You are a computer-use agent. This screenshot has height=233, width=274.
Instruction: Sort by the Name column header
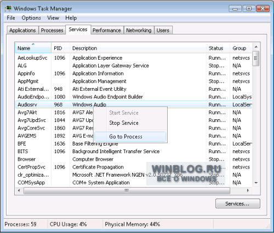pyautogui.click(x=33, y=48)
